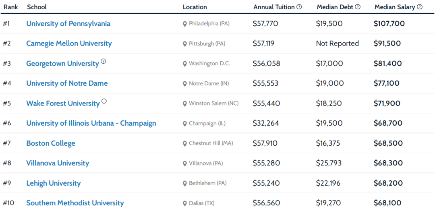Open the Carnegie Mellon University link
The width and height of the screenshot is (435, 211).
pyautogui.click(x=69, y=43)
